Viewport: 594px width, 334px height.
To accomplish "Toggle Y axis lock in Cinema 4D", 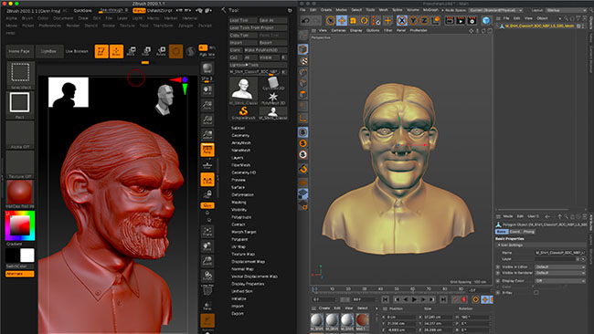I will 413,20.
